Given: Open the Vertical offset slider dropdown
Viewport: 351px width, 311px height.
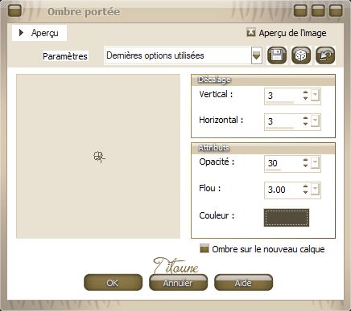Looking at the screenshot, I should 315,96.
